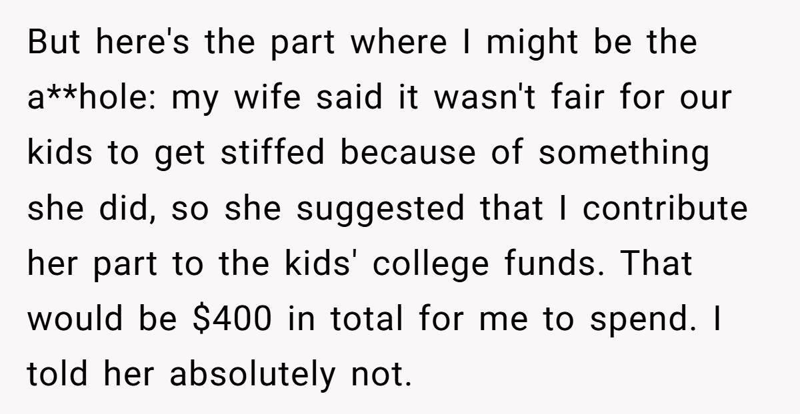Image resolution: width=800 pixels, height=414 pixels.
Task: Click the opening word "But"
Action: [x=55, y=43]
